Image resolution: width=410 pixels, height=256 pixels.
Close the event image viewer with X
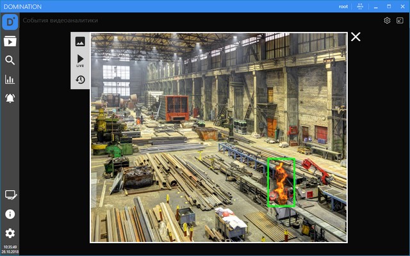[356, 37]
